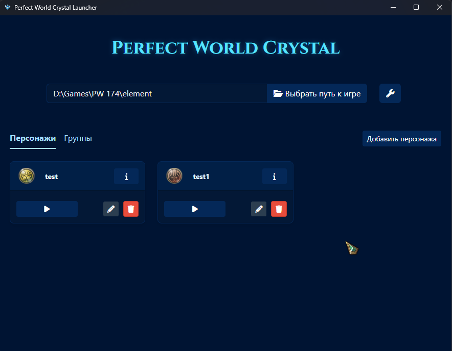This screenshot has width=452, height=351.
Task: Edit the test character with pencil icon
Action: (x=111, y=209)
